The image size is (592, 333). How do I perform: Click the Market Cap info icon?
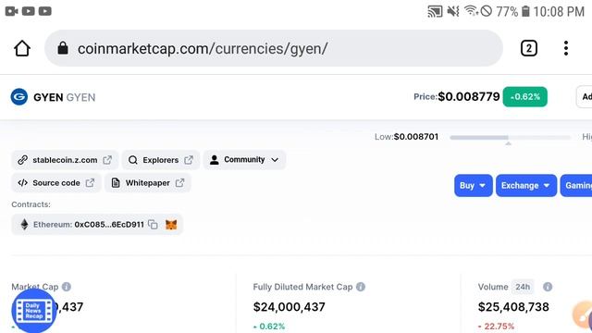pyautogui.click(x=67, y=287)
